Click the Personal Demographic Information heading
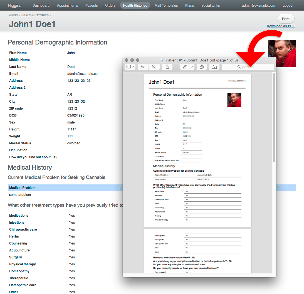This screenshot has width=304, height=294. [x=58, y=42]
